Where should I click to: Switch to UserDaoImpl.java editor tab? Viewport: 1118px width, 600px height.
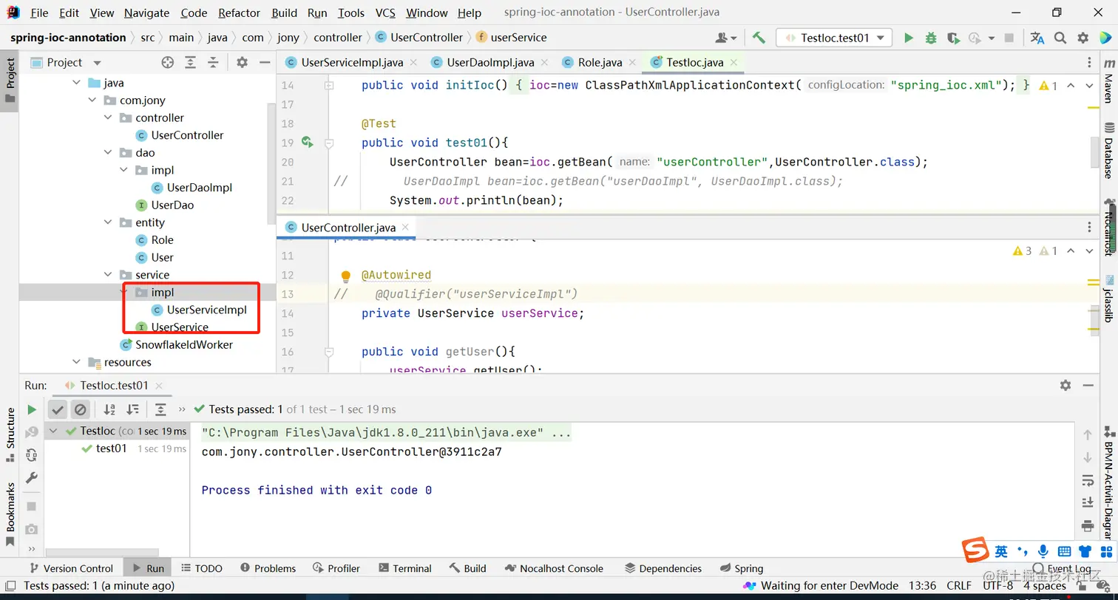492,63
